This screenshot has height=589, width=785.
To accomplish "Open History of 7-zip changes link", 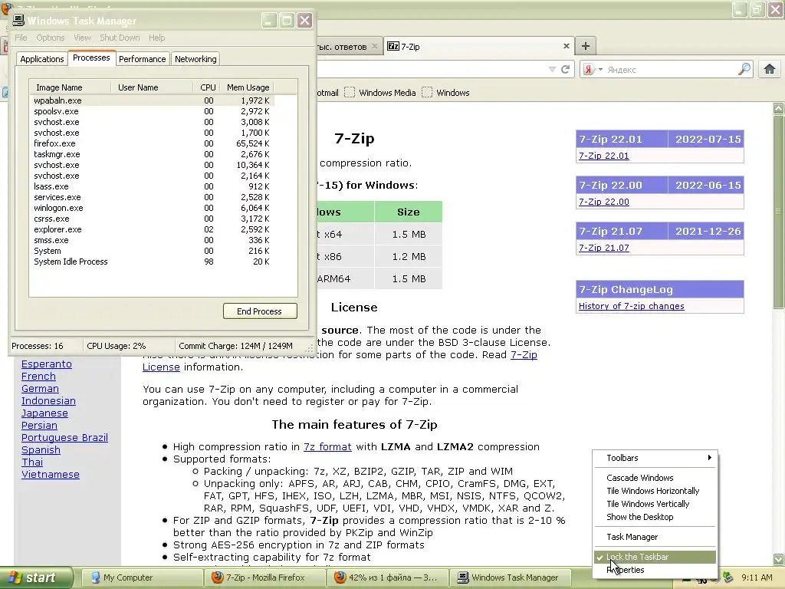I will pos(632,306).
